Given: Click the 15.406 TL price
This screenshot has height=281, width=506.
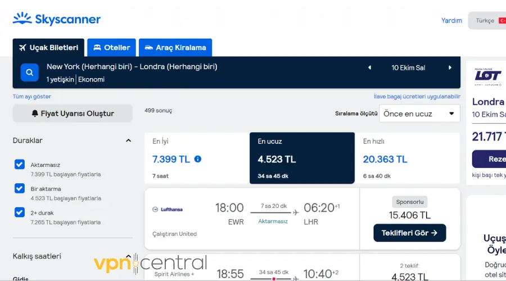Looking at the screenshot, I should coord(409,215).
